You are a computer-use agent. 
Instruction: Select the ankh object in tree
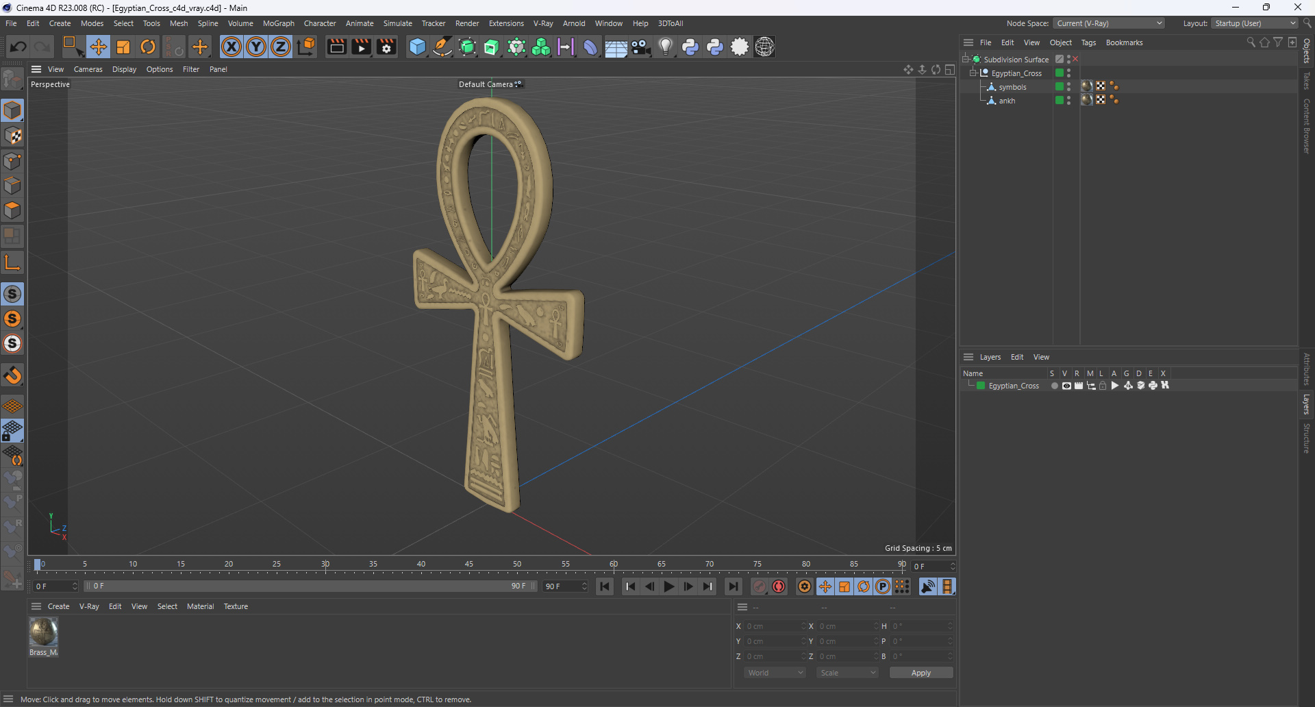click(1007, 101)
